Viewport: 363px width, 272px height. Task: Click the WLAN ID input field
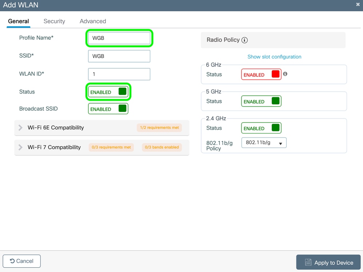pos(119,74)
